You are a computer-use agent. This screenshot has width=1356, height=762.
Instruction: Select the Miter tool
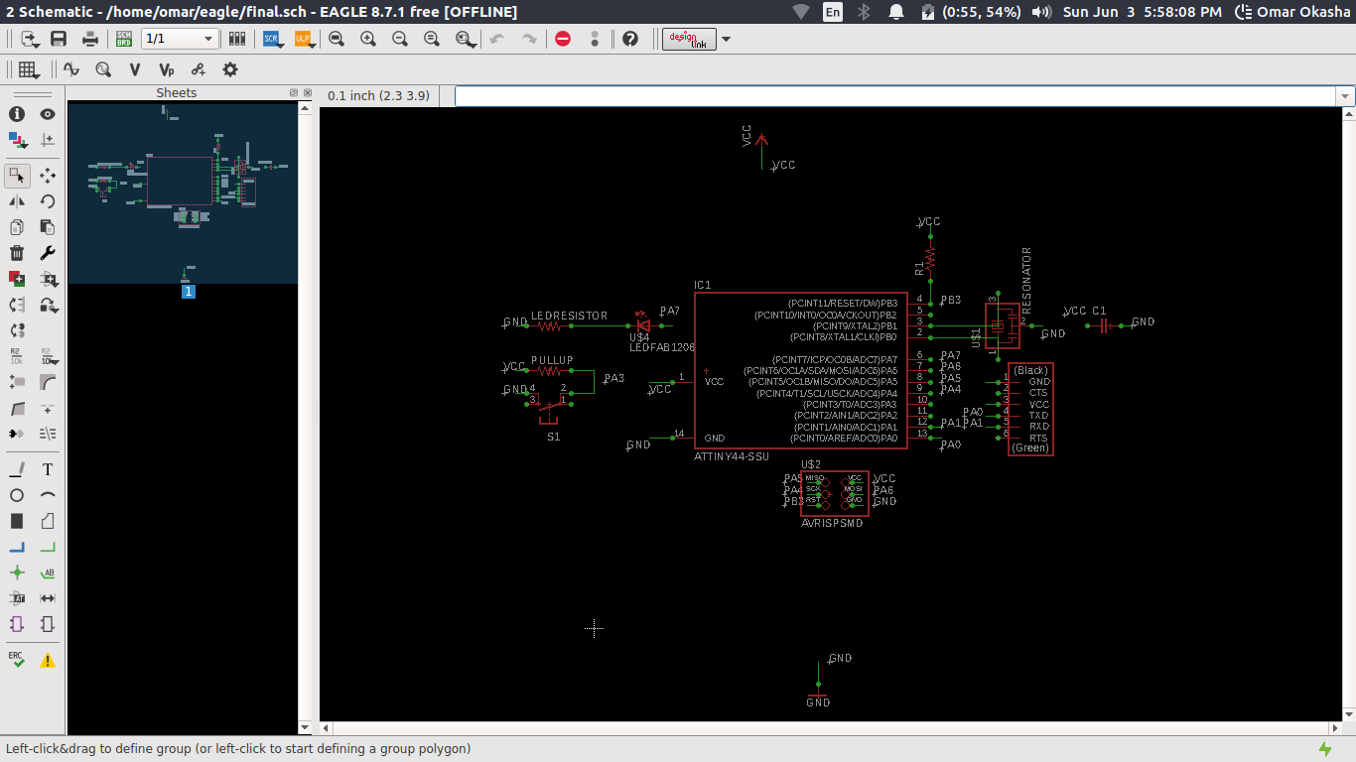tap(48, 381)
